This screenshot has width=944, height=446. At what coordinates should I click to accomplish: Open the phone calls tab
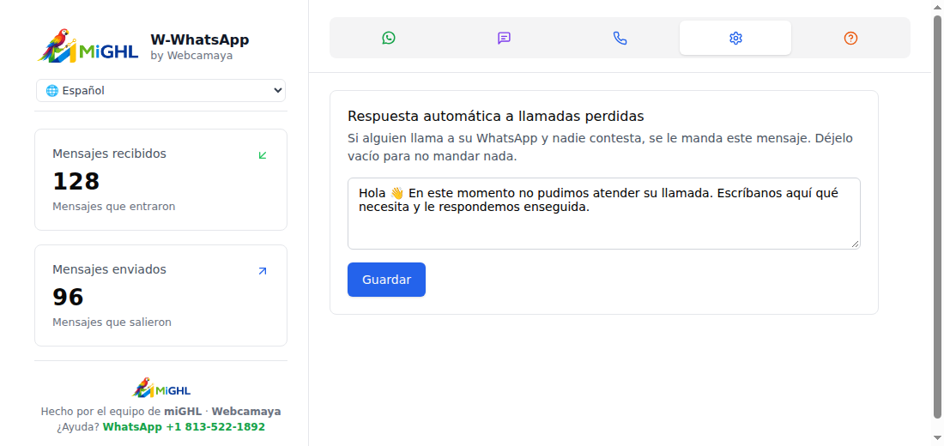[620, 38]
